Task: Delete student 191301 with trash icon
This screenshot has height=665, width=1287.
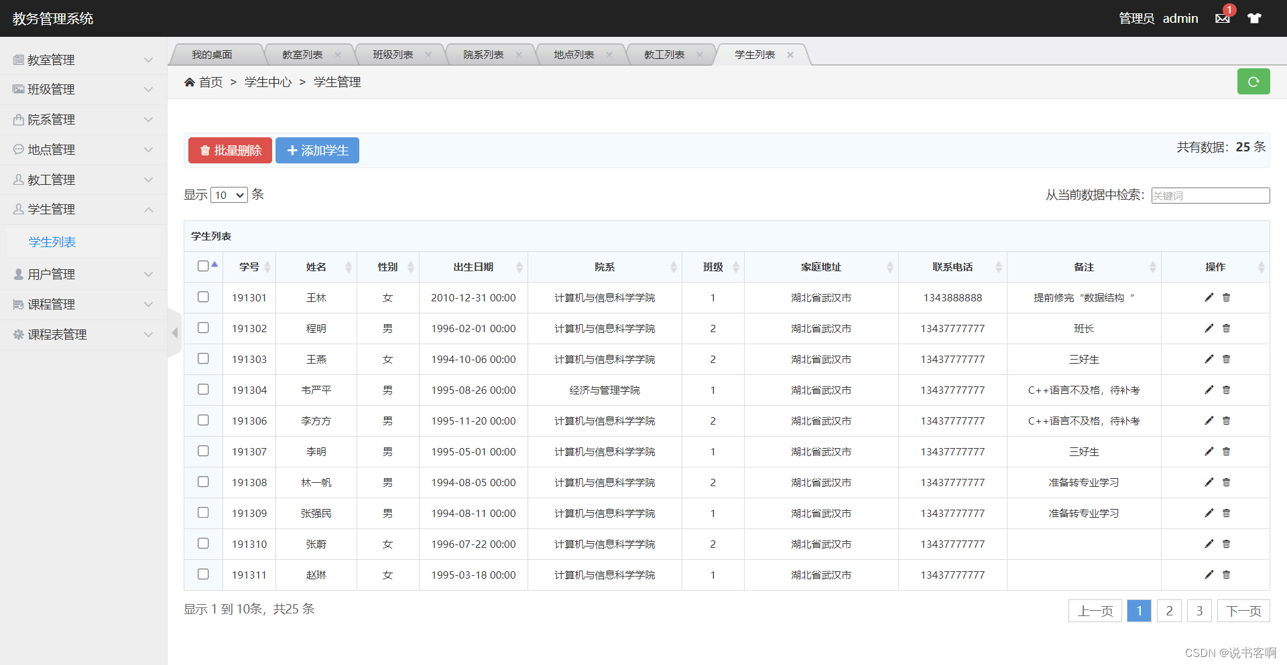Action: click(x=1226, y=297)
